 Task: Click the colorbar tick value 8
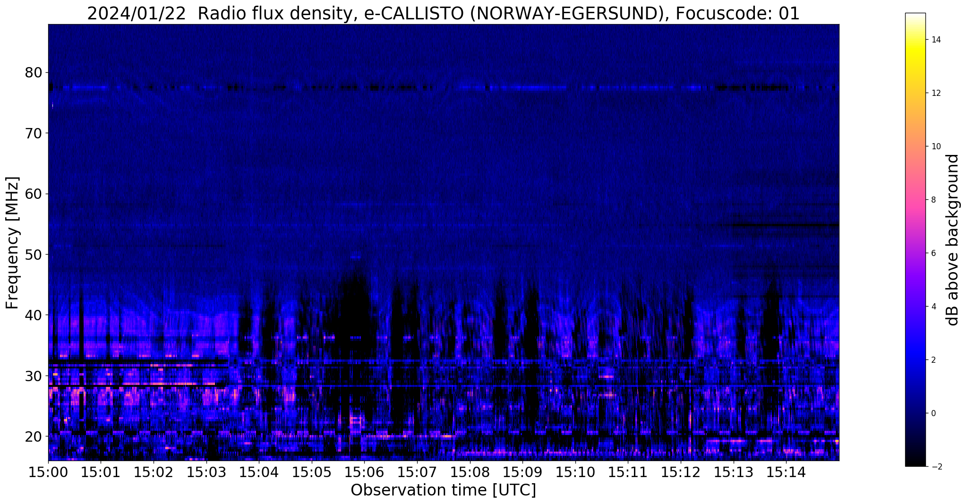pyautogui.click(x=933, y=200)
